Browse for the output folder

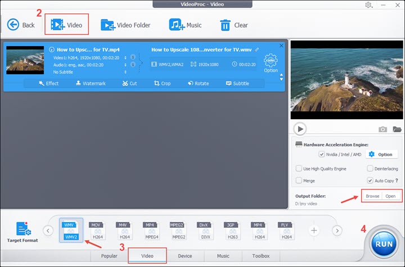coord(372,196)
